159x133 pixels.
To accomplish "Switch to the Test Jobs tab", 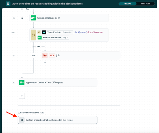I will click(146, 4).
